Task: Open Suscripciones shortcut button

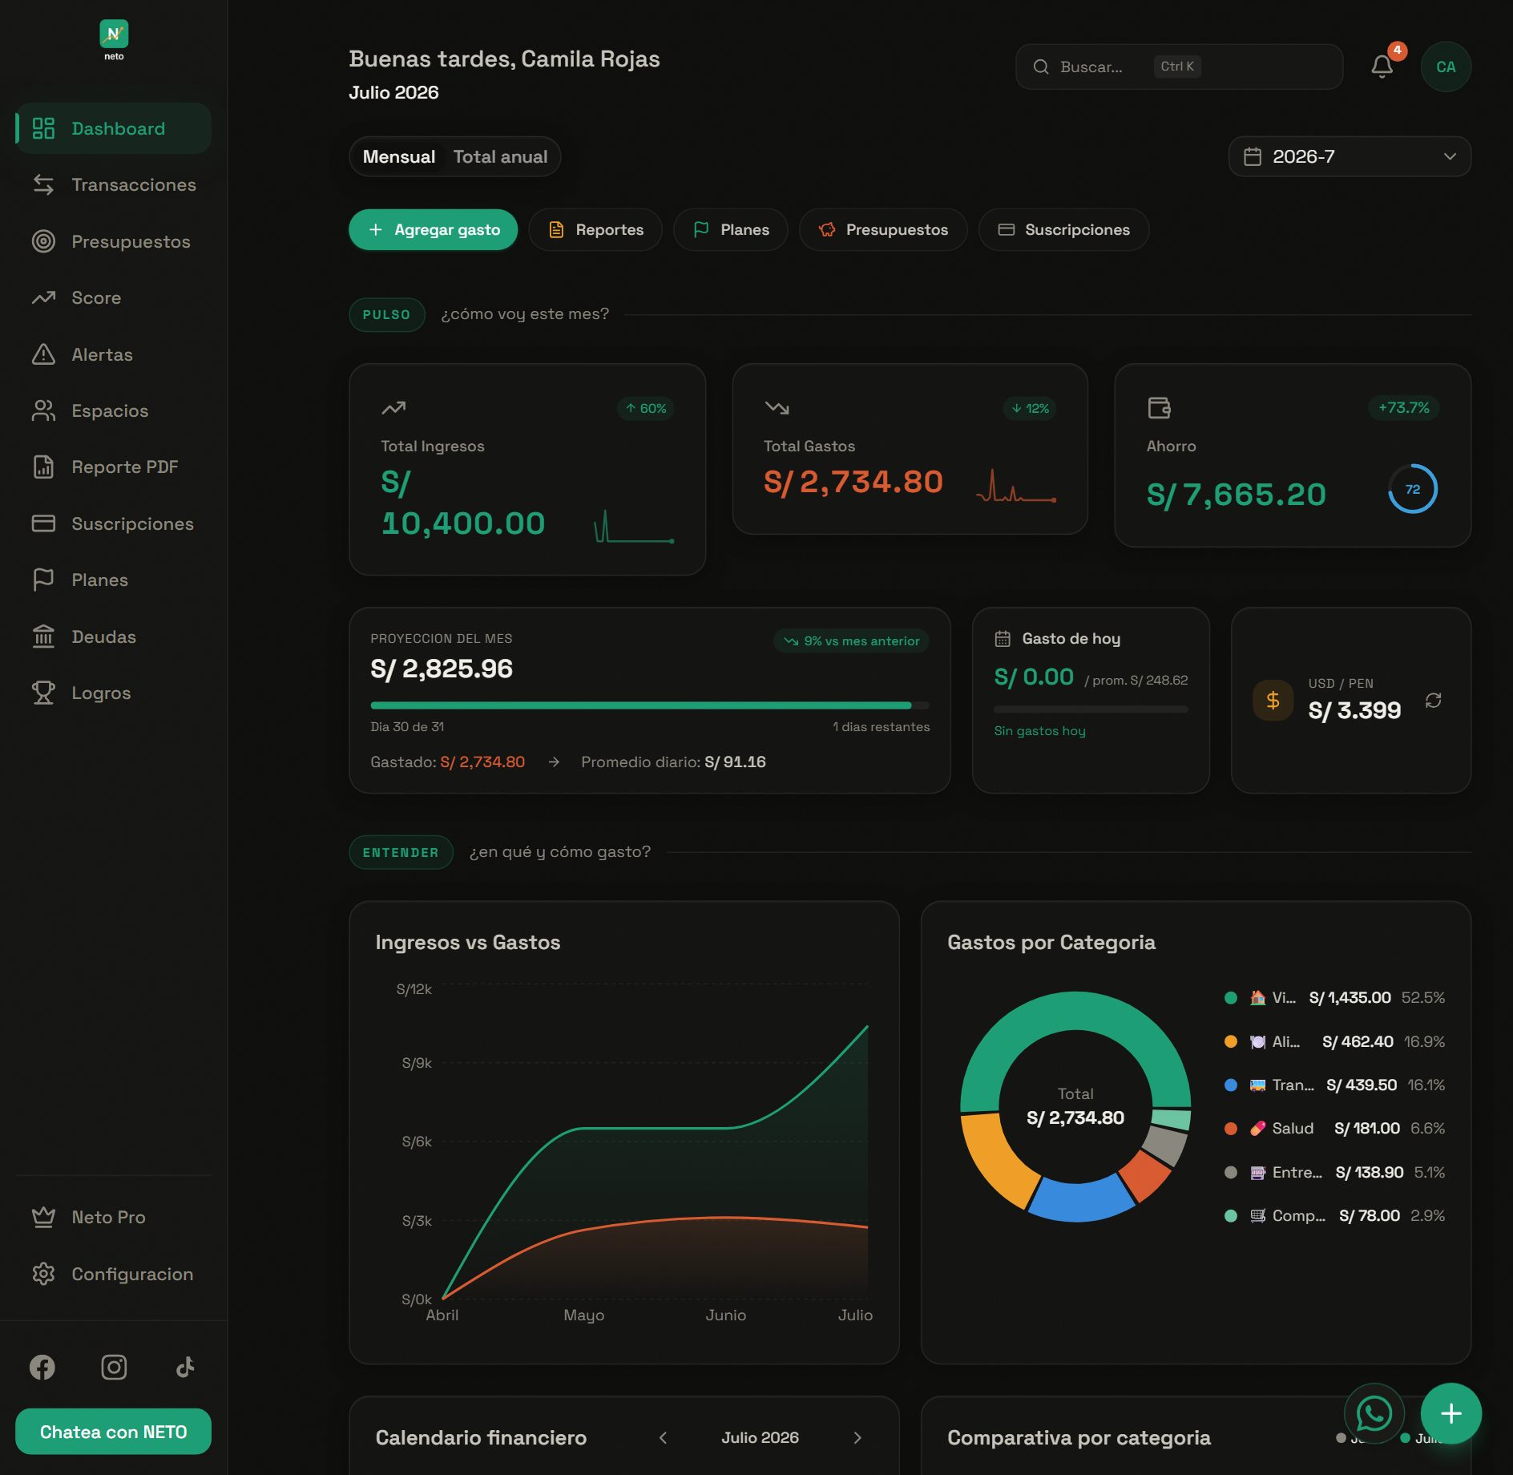Action: 1063,230
